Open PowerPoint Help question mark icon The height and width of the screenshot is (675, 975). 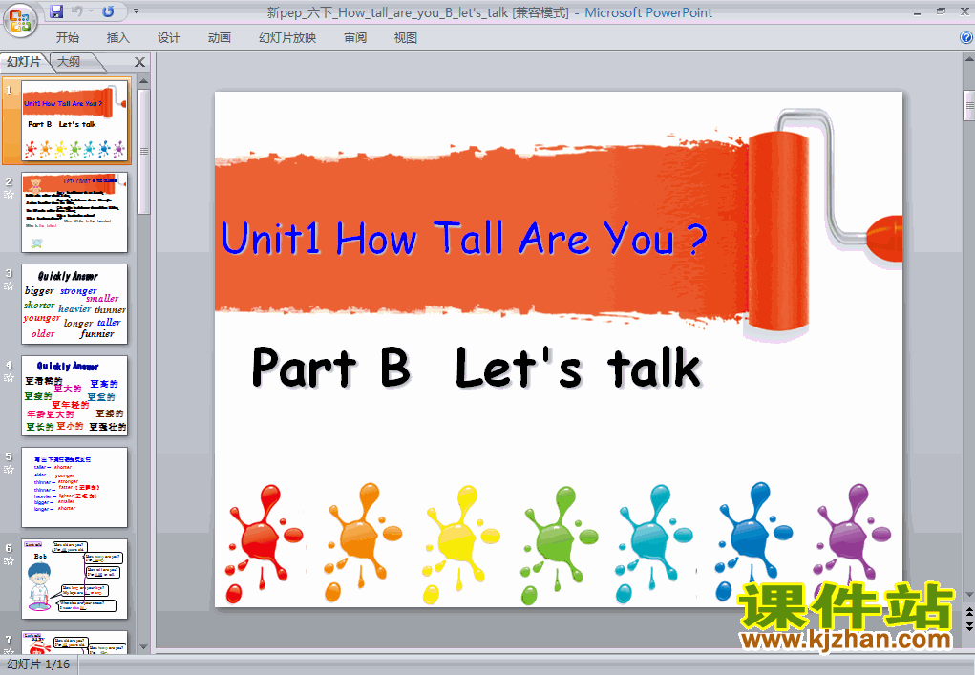click(966, 37)
